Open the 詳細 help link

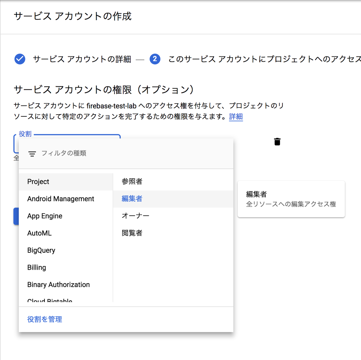point(236,117)
